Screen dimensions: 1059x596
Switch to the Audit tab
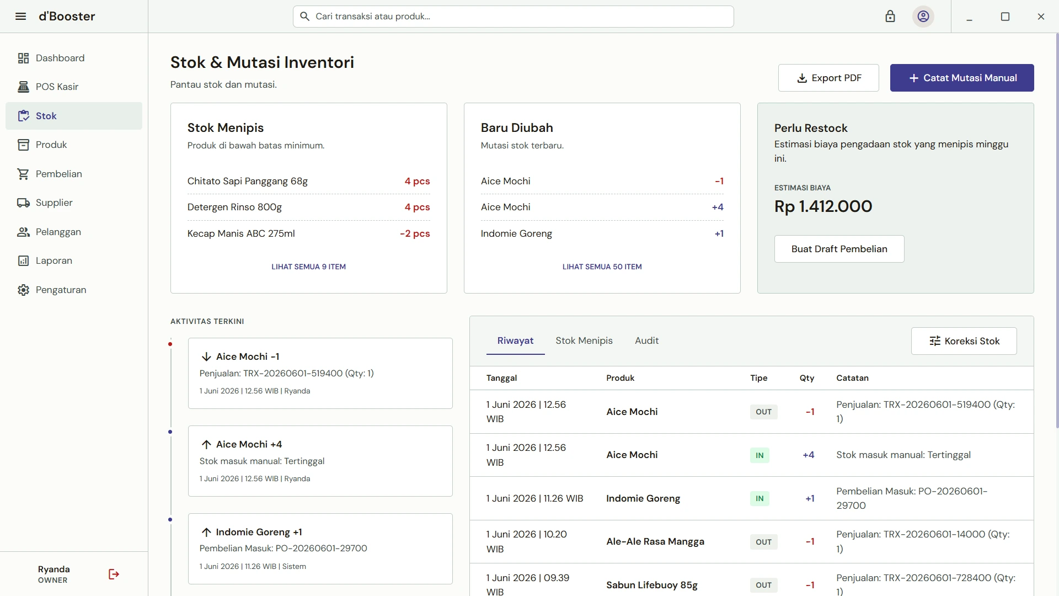click(646, 341)
